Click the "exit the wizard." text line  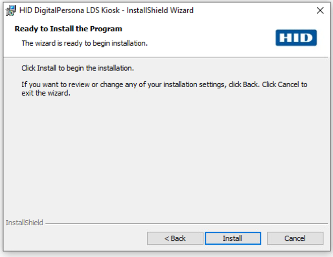45,93
